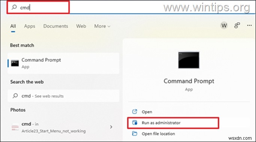Viewport: 256px width, 142px height.
Task: Click the Open action icon
Action: 134,112
